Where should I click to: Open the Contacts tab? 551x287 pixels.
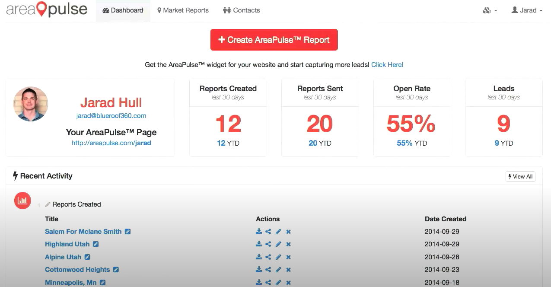[242, 10]
